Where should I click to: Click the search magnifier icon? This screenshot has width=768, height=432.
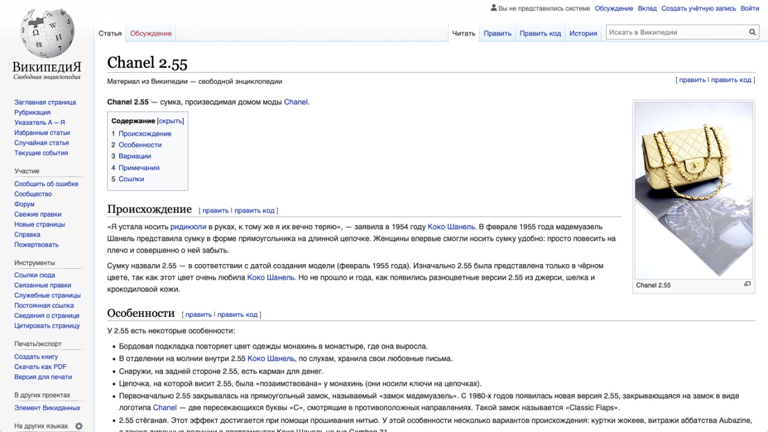pos(752,32)
